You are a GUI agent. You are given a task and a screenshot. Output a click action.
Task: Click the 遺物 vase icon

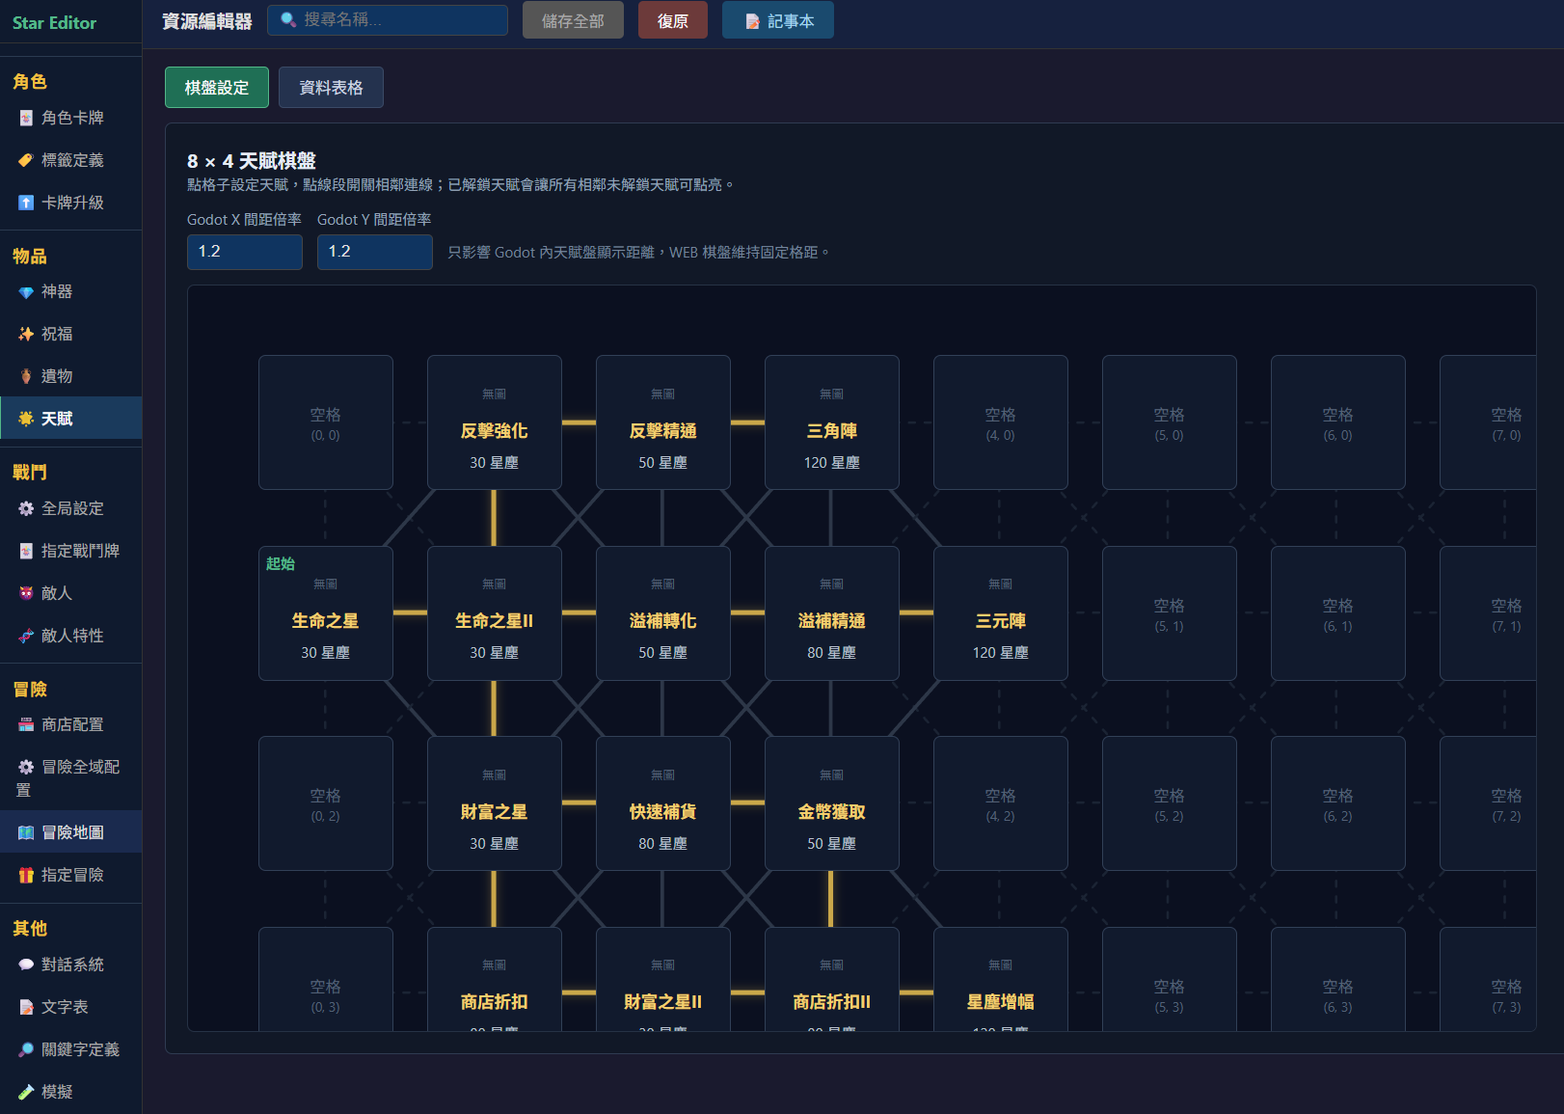[x=26, y=376]
